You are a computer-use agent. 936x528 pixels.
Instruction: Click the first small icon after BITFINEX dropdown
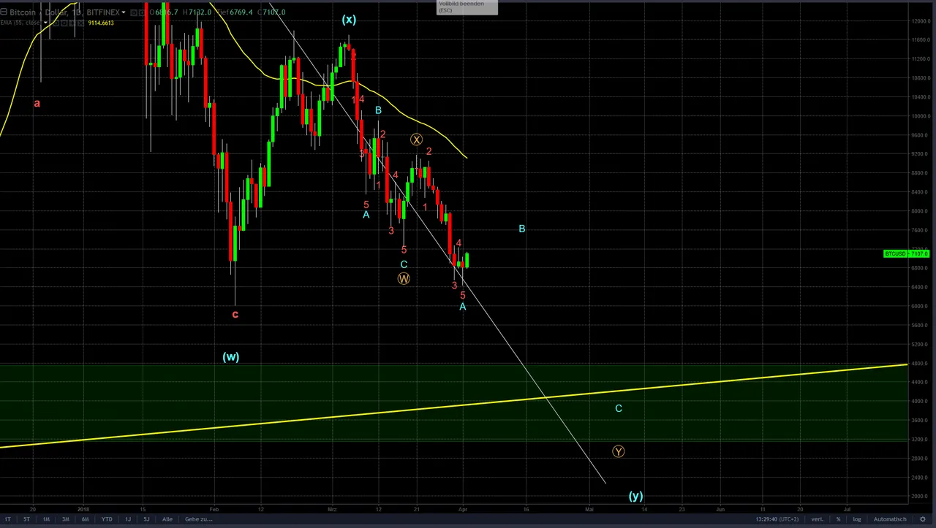click(x=134, y=12)
